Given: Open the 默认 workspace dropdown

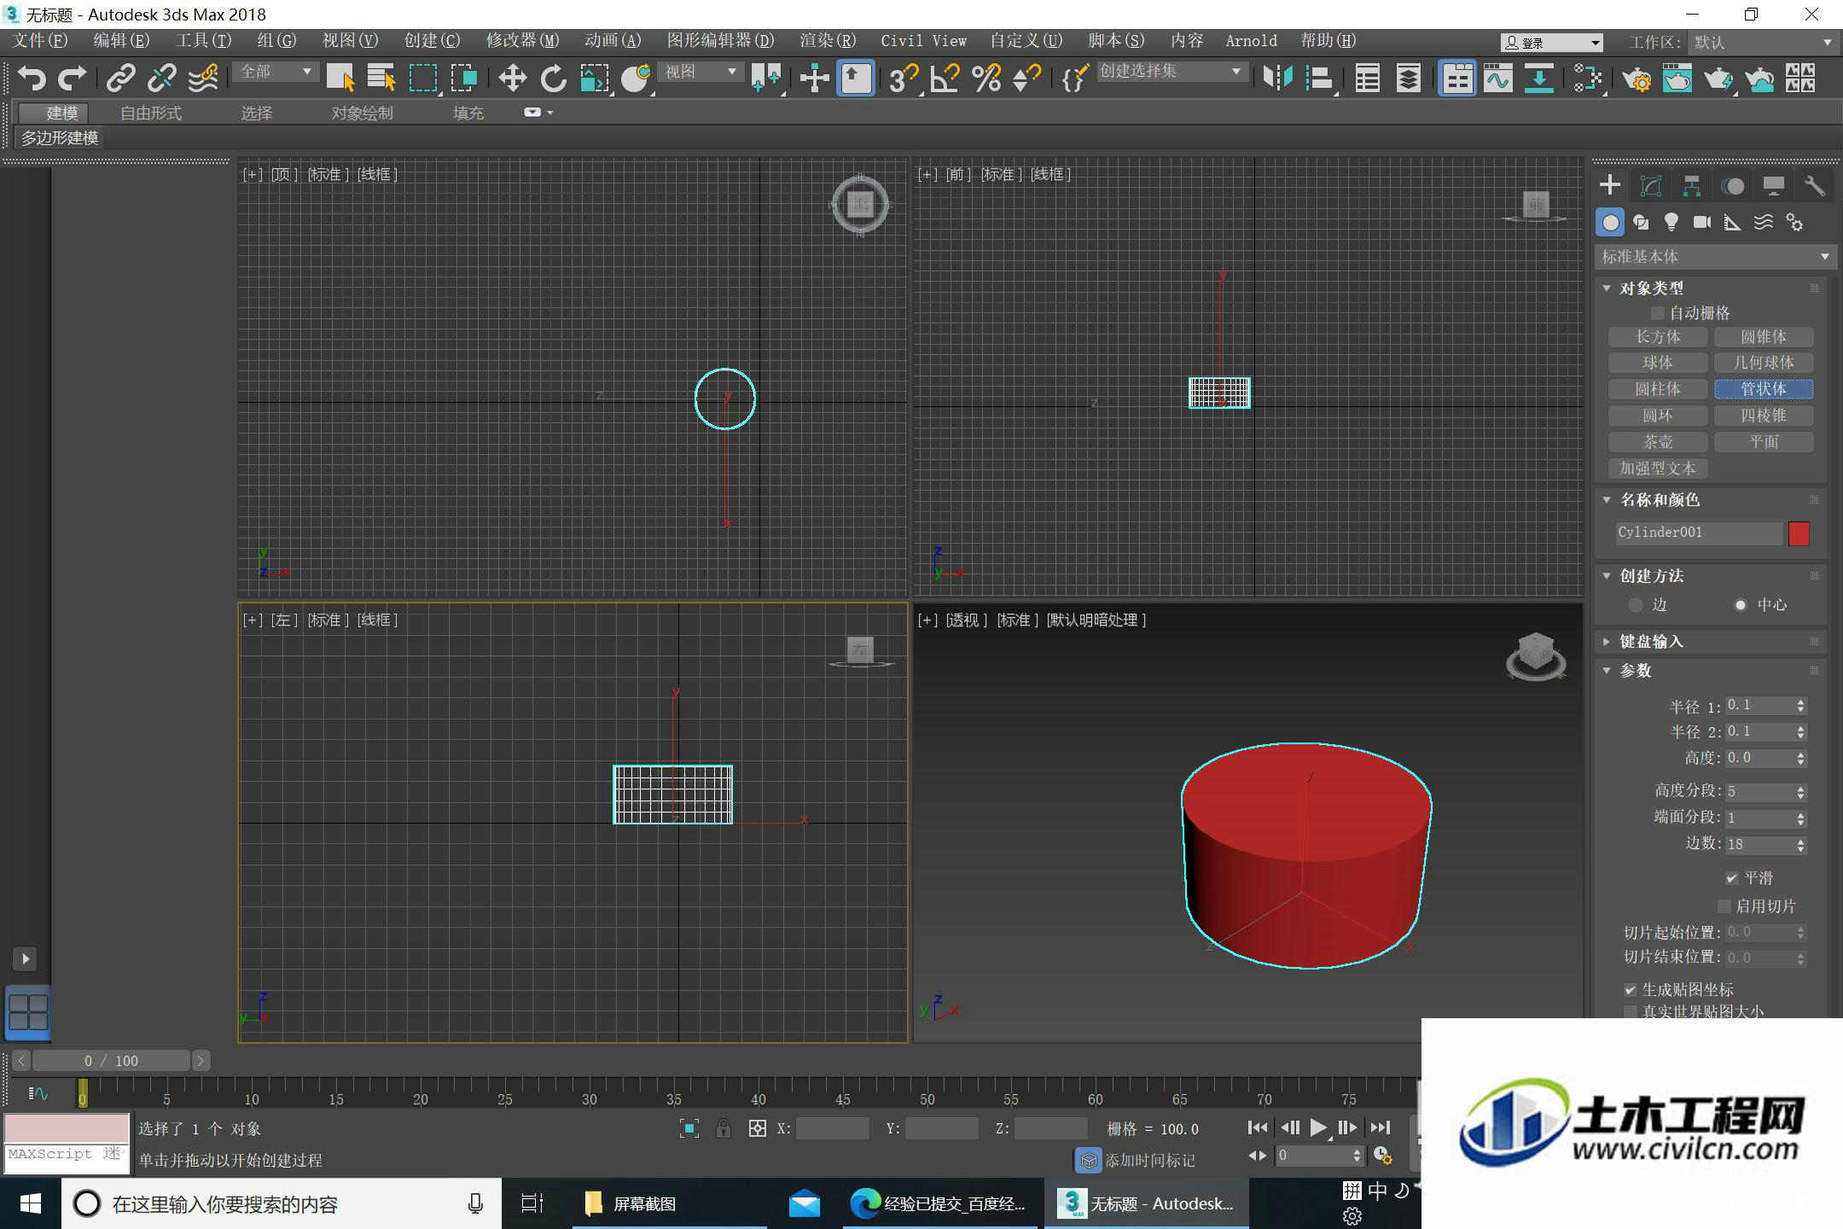Looking at the screenshot, I should [1763, 42].
